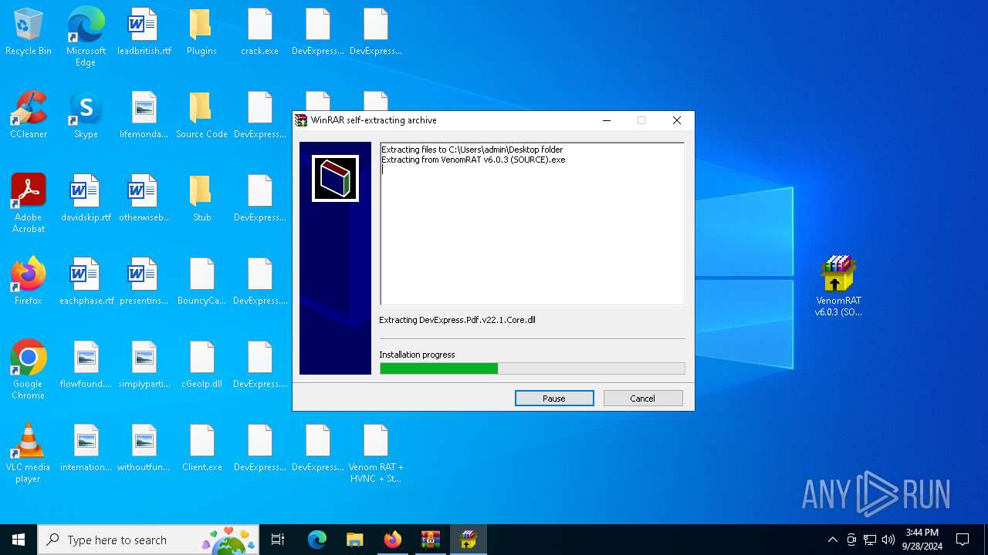
Task: Select the CCleaner desktop shortcut
Action: 29,116
